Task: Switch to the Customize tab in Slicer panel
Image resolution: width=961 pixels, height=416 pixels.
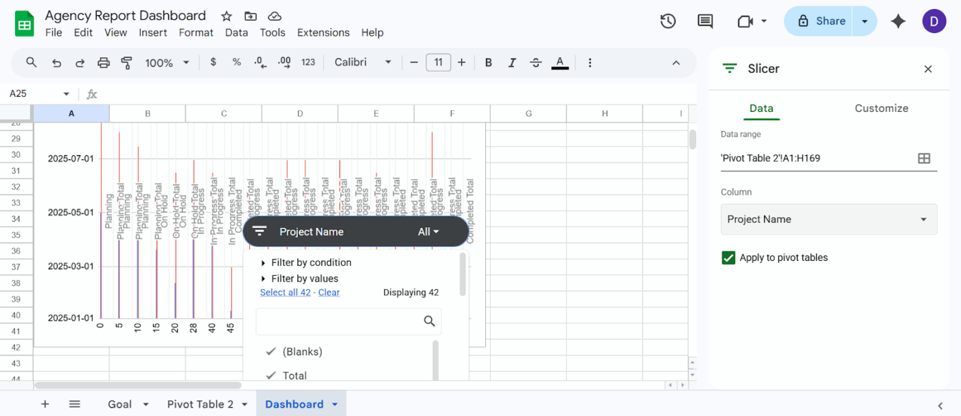Action: (881, 108)
